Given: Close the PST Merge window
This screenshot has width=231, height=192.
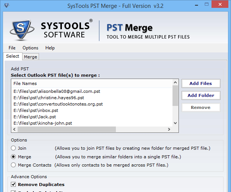Looking at the screenshot, I should 220,4.
